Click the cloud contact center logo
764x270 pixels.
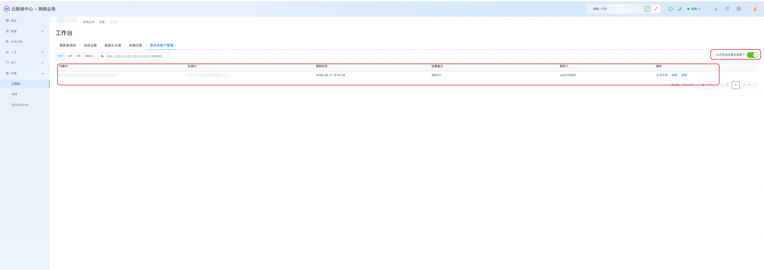coord(7,9)
